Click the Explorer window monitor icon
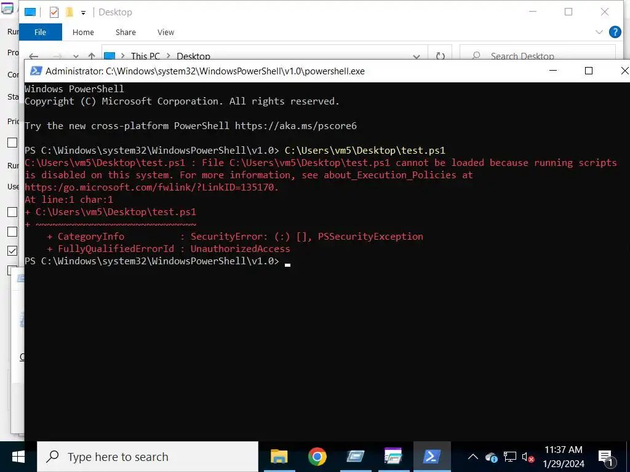Image resolution: width=630 pixels, height=472 pixels. (x=30, y=12)
